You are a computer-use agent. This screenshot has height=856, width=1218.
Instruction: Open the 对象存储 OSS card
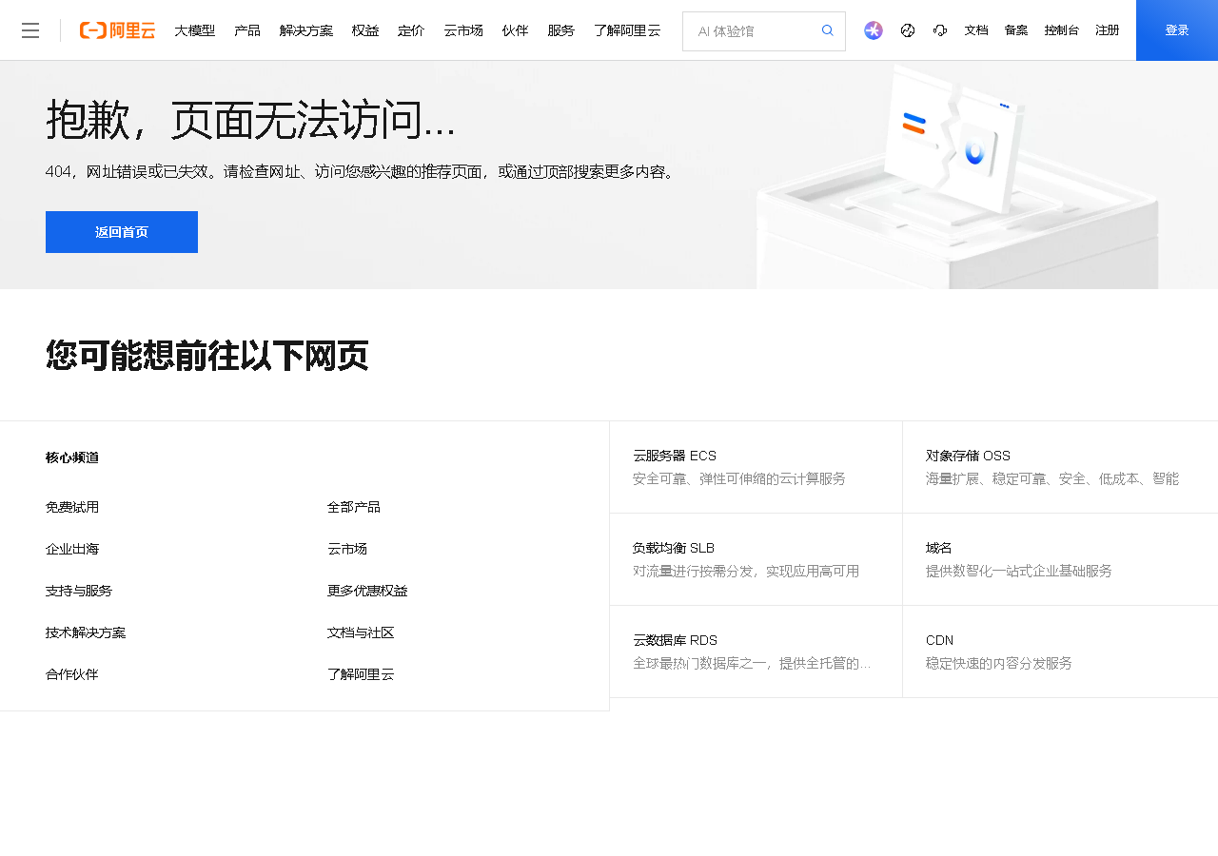1060,467
